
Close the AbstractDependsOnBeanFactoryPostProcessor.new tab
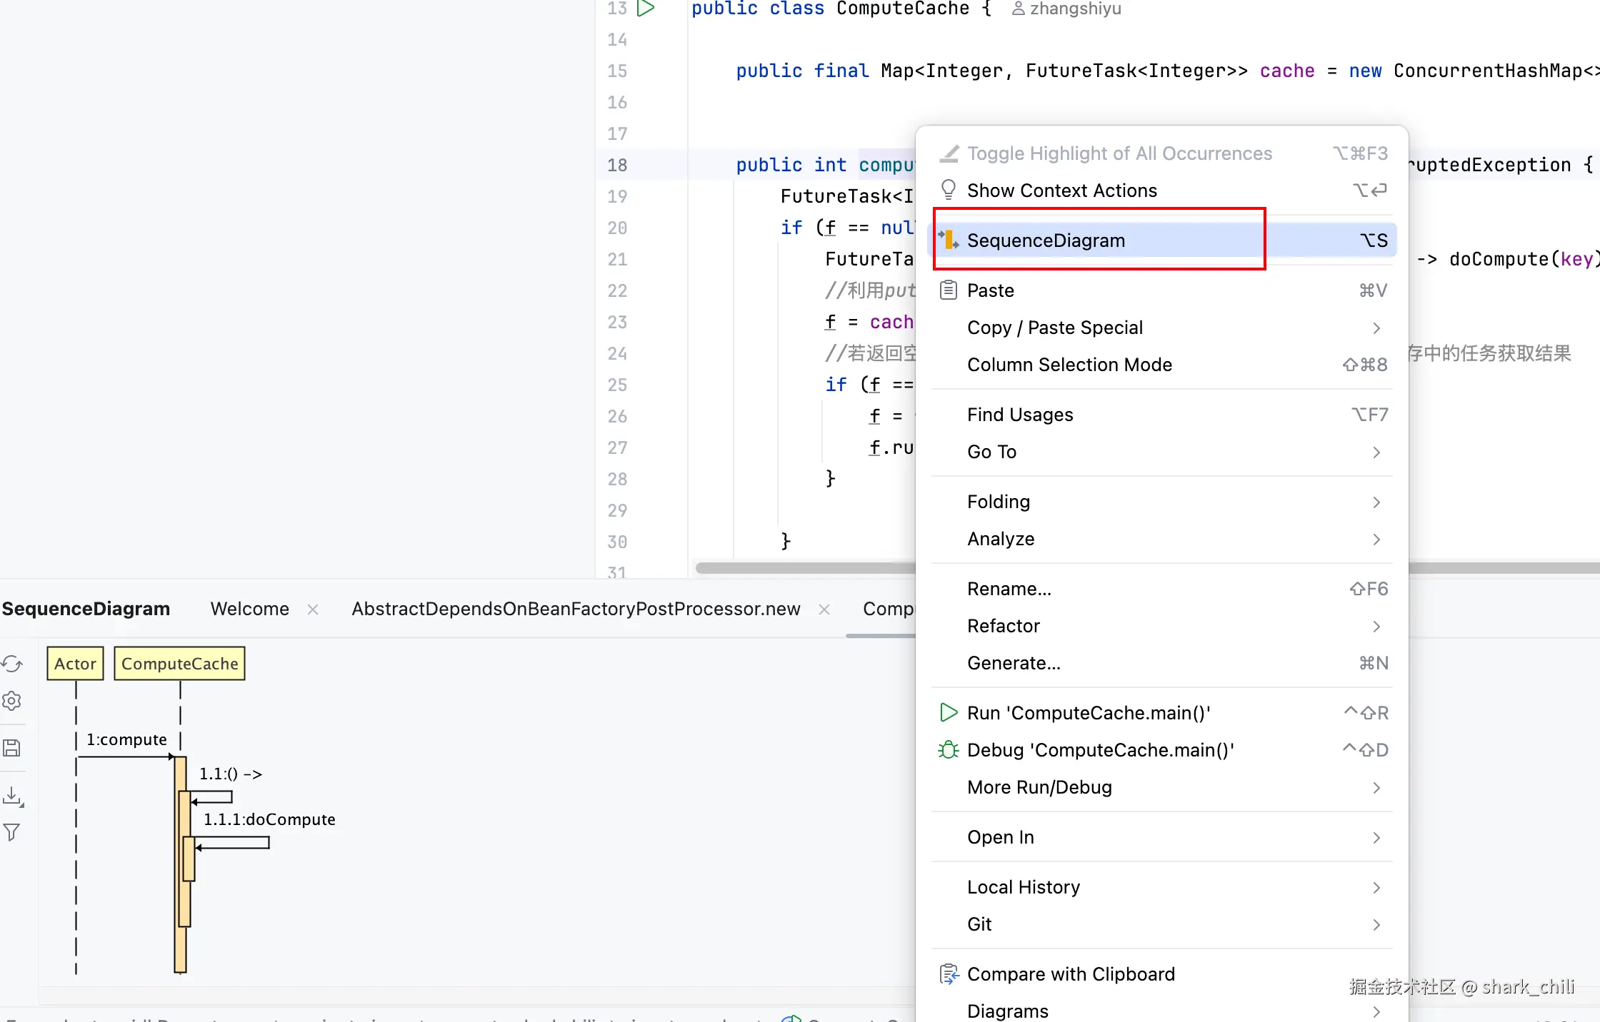(824, 609)
